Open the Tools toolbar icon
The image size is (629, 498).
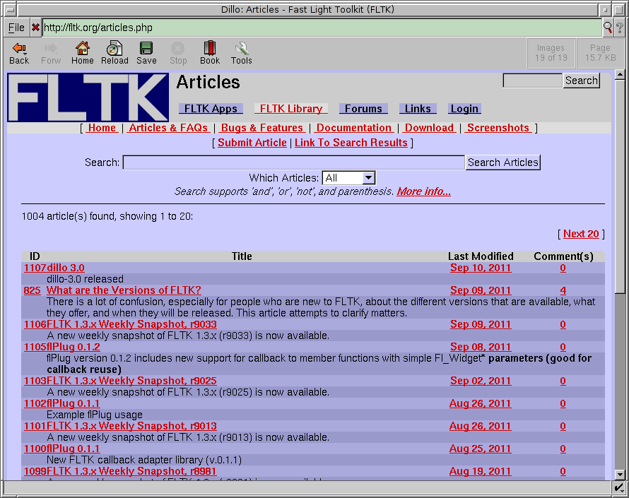(241, 53)
